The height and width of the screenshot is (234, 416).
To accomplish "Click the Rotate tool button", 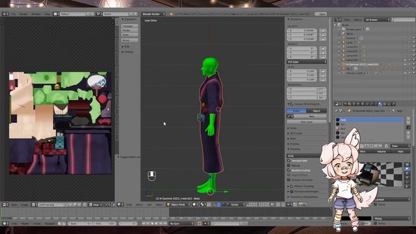I will (130, 31).
